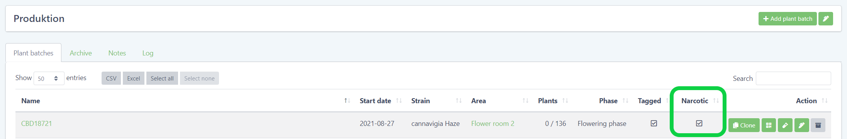Click the green pencil icon beside Add plant batch
The height and width of the screenshot is (139, 847).
coord(826,18)
